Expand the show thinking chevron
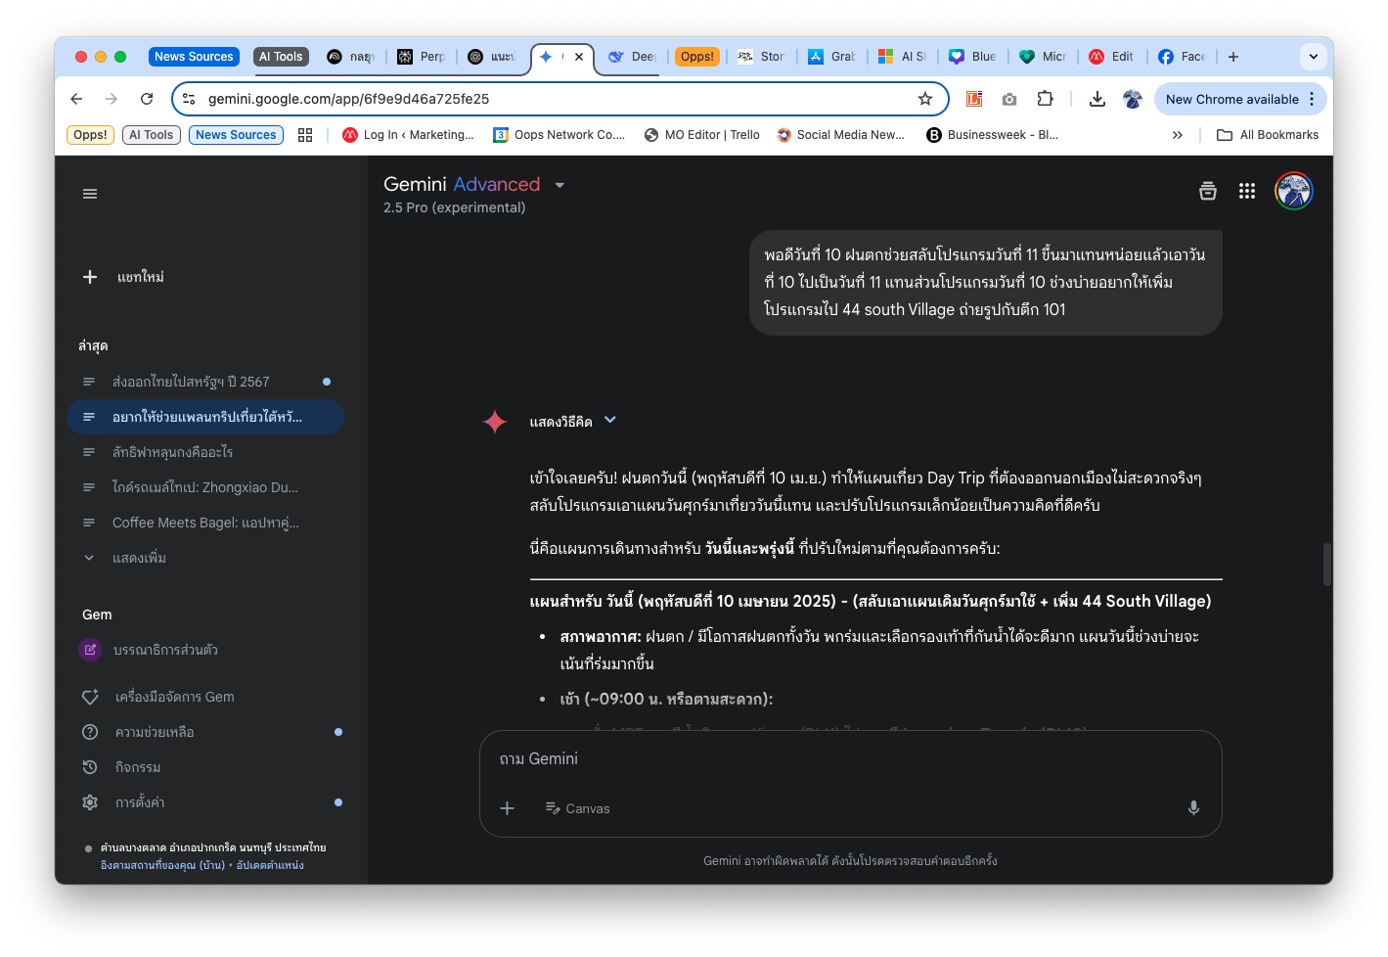This screenshot has height=957, width=1388. point(610,421)
